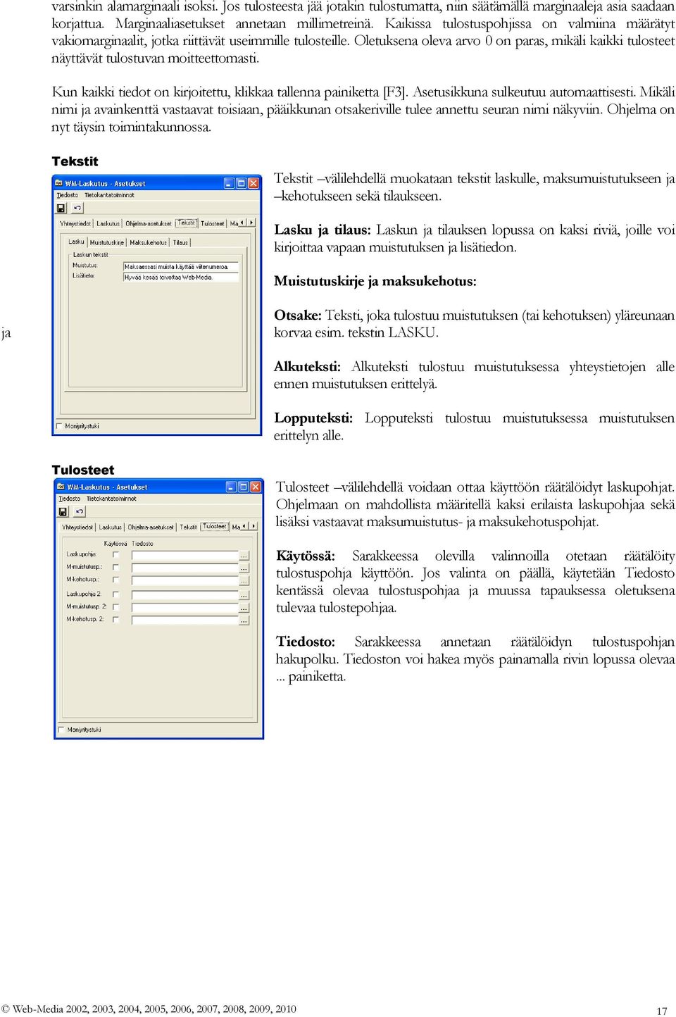Open the Tiedosto menu in the Tulosteet-tab window
This screenshot has height=1017, width=676.
(x=70, y=499)
